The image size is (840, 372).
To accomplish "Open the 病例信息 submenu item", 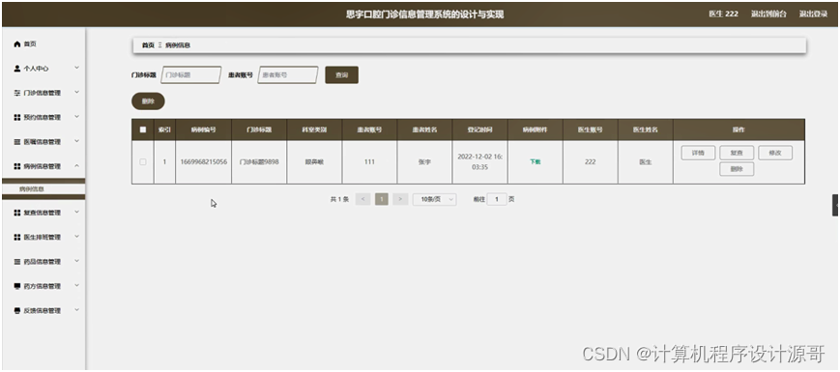I will point(43,189).
